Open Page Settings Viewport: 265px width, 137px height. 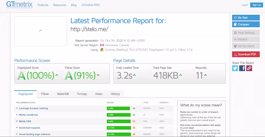coord(246,33)
